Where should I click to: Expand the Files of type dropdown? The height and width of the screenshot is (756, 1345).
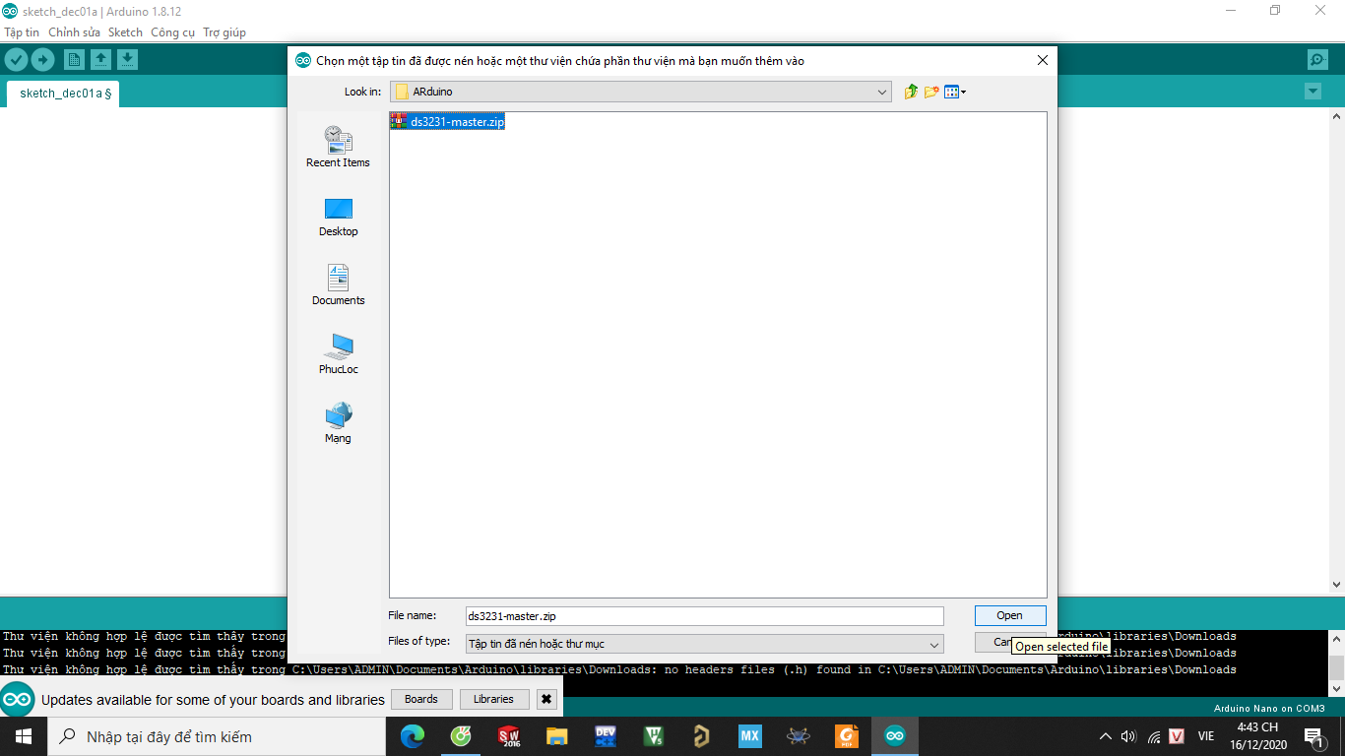coord(934,644)
